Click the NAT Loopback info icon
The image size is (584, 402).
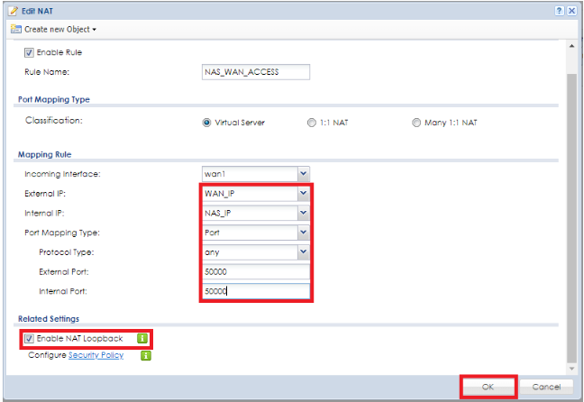(x=142, y=338)
